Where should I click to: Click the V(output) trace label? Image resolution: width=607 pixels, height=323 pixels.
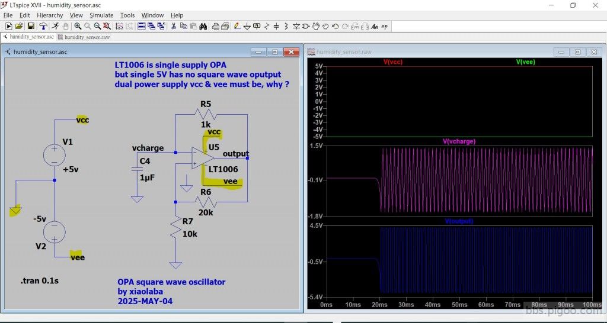click(x=459, y=221)
